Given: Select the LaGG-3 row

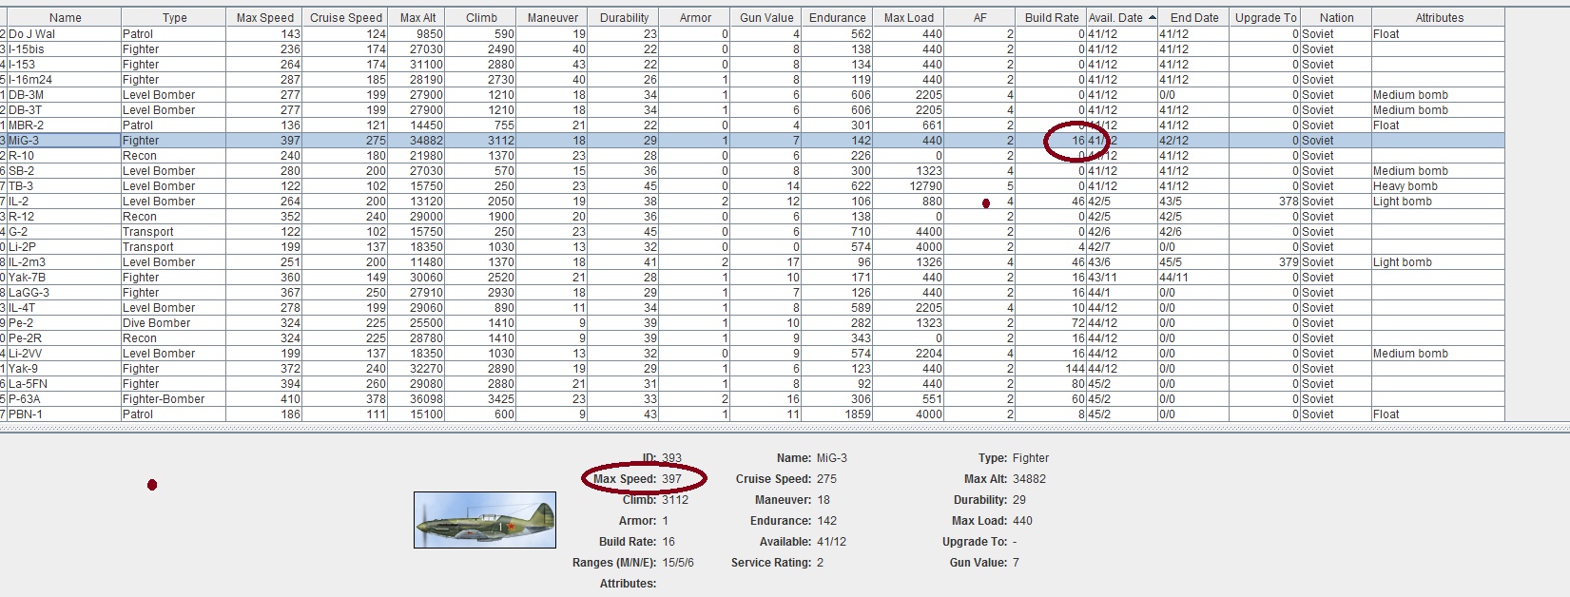Looking at the screenshot, I should [x=752, y=292].
